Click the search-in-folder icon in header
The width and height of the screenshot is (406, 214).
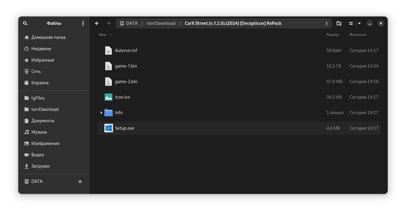pos(339,23)
